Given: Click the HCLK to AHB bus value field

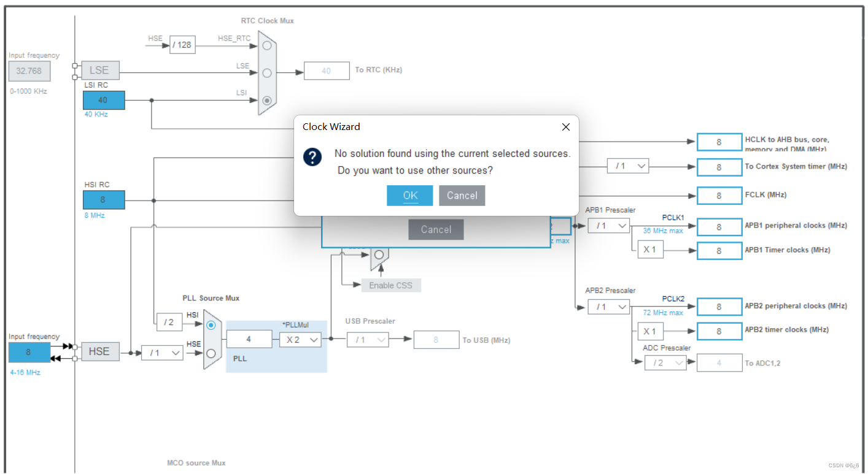Looking at the screenshot, I should (x=719, y=142).
